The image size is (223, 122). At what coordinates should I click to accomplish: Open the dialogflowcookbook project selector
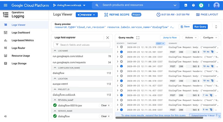pyautogui.click(x=69, y=5)
